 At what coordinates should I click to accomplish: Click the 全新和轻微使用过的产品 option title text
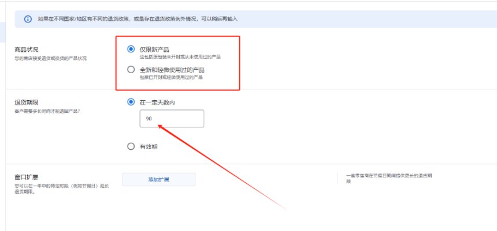coord(172,70)
